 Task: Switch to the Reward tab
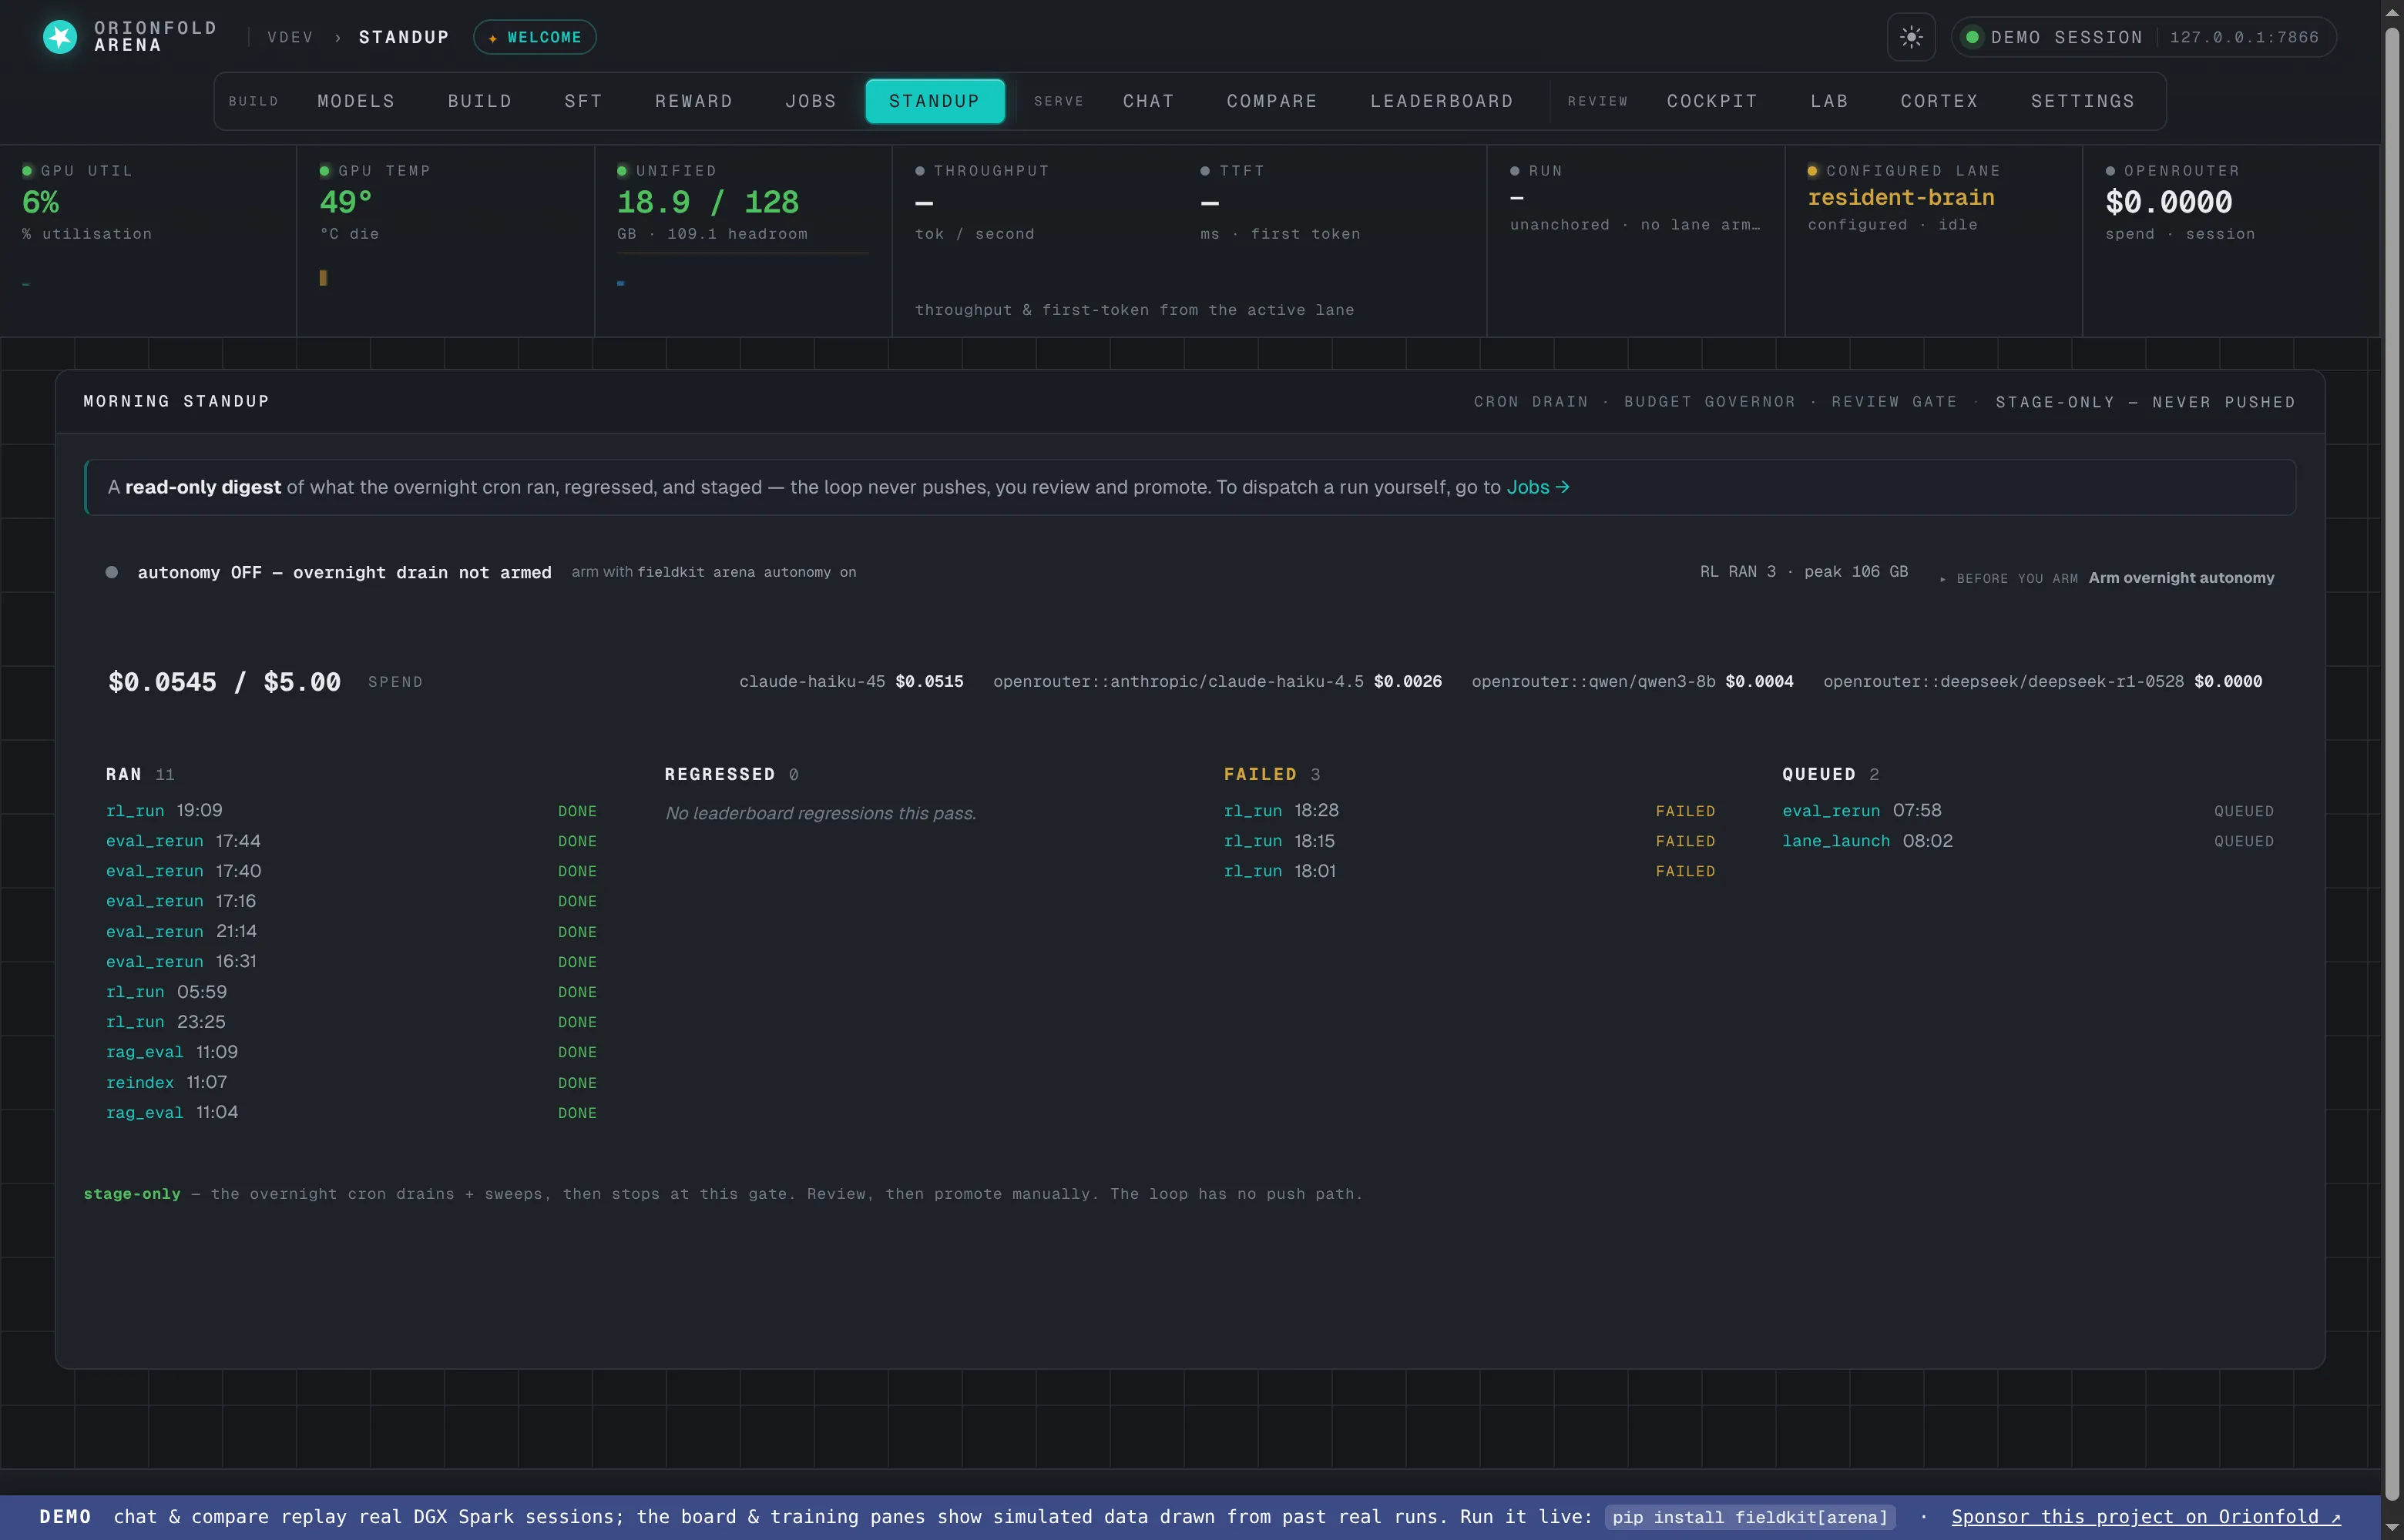(x=693, y=101)
